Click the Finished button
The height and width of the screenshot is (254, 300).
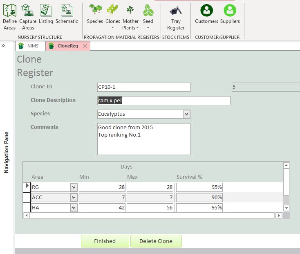pyautogui.click(x=105, y=241)
